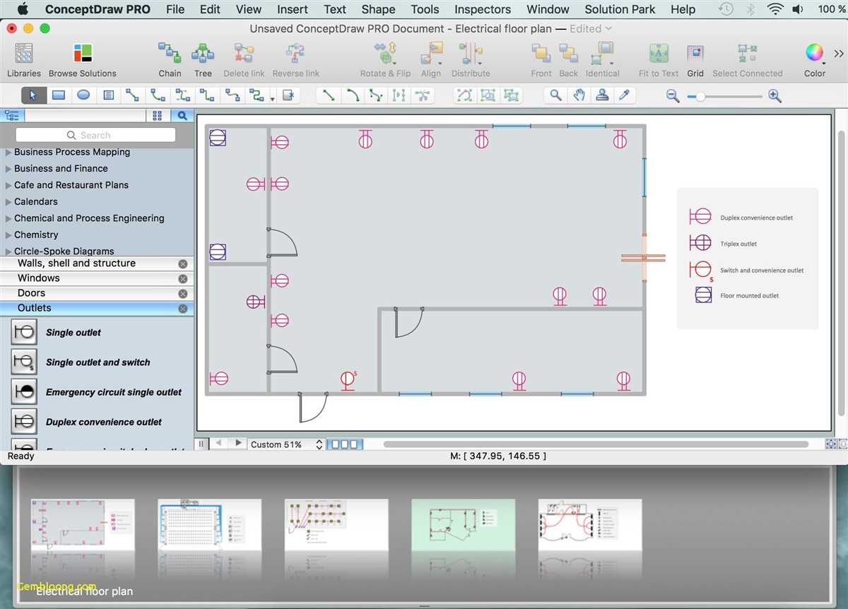Pick the Eyedropper tool
Image resolution: width=848 pixels, height=609 pixels.
625,95
